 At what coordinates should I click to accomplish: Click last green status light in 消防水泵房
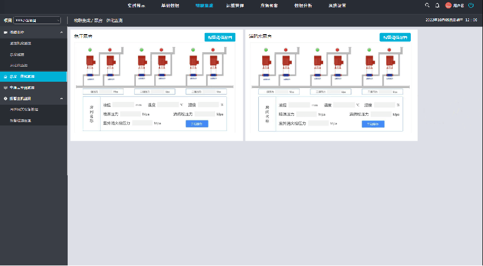369,50
